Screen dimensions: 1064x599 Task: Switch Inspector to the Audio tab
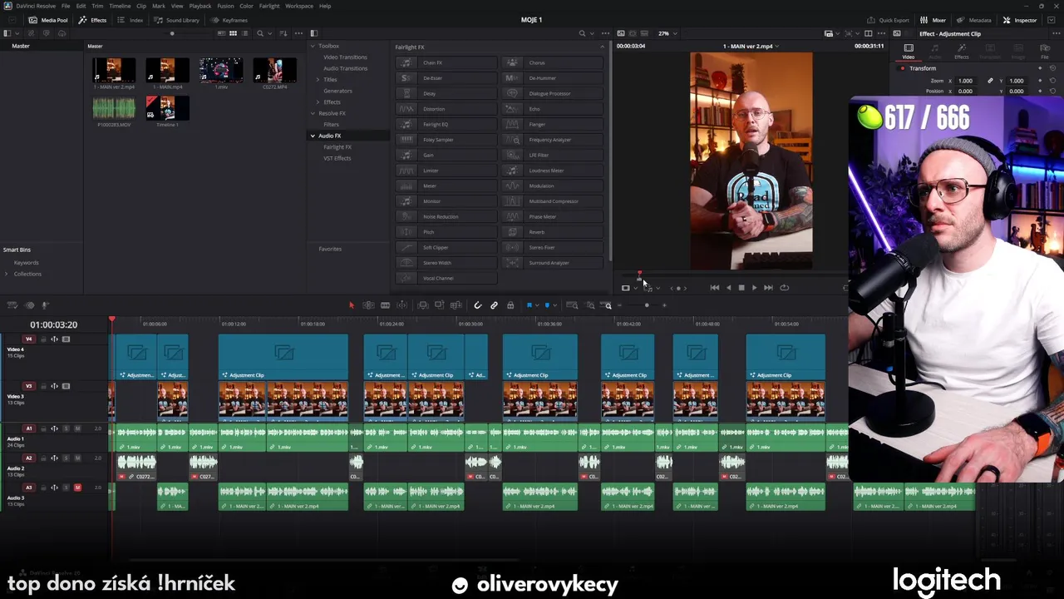(934, 51)
